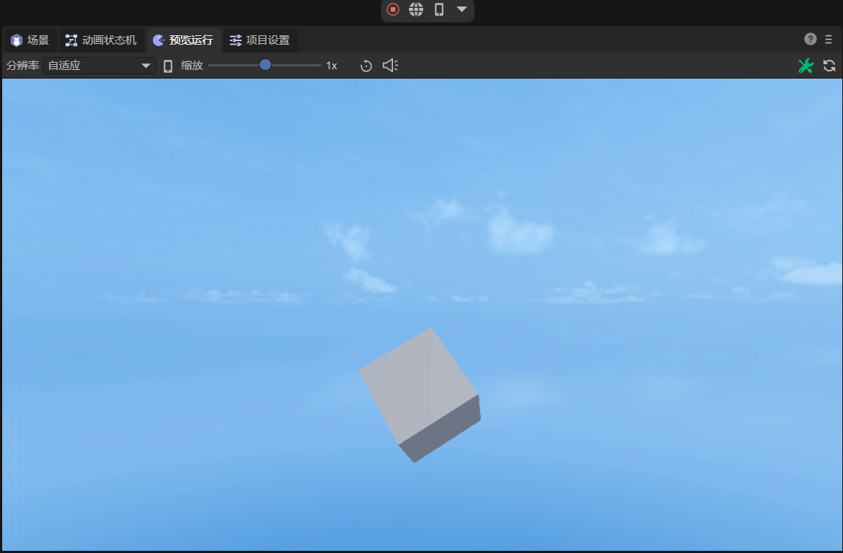The height and width of the screenshot is (553, 843).
Task: Click the 缩放 zoom slider handle
Action: (x=265, y=65)
